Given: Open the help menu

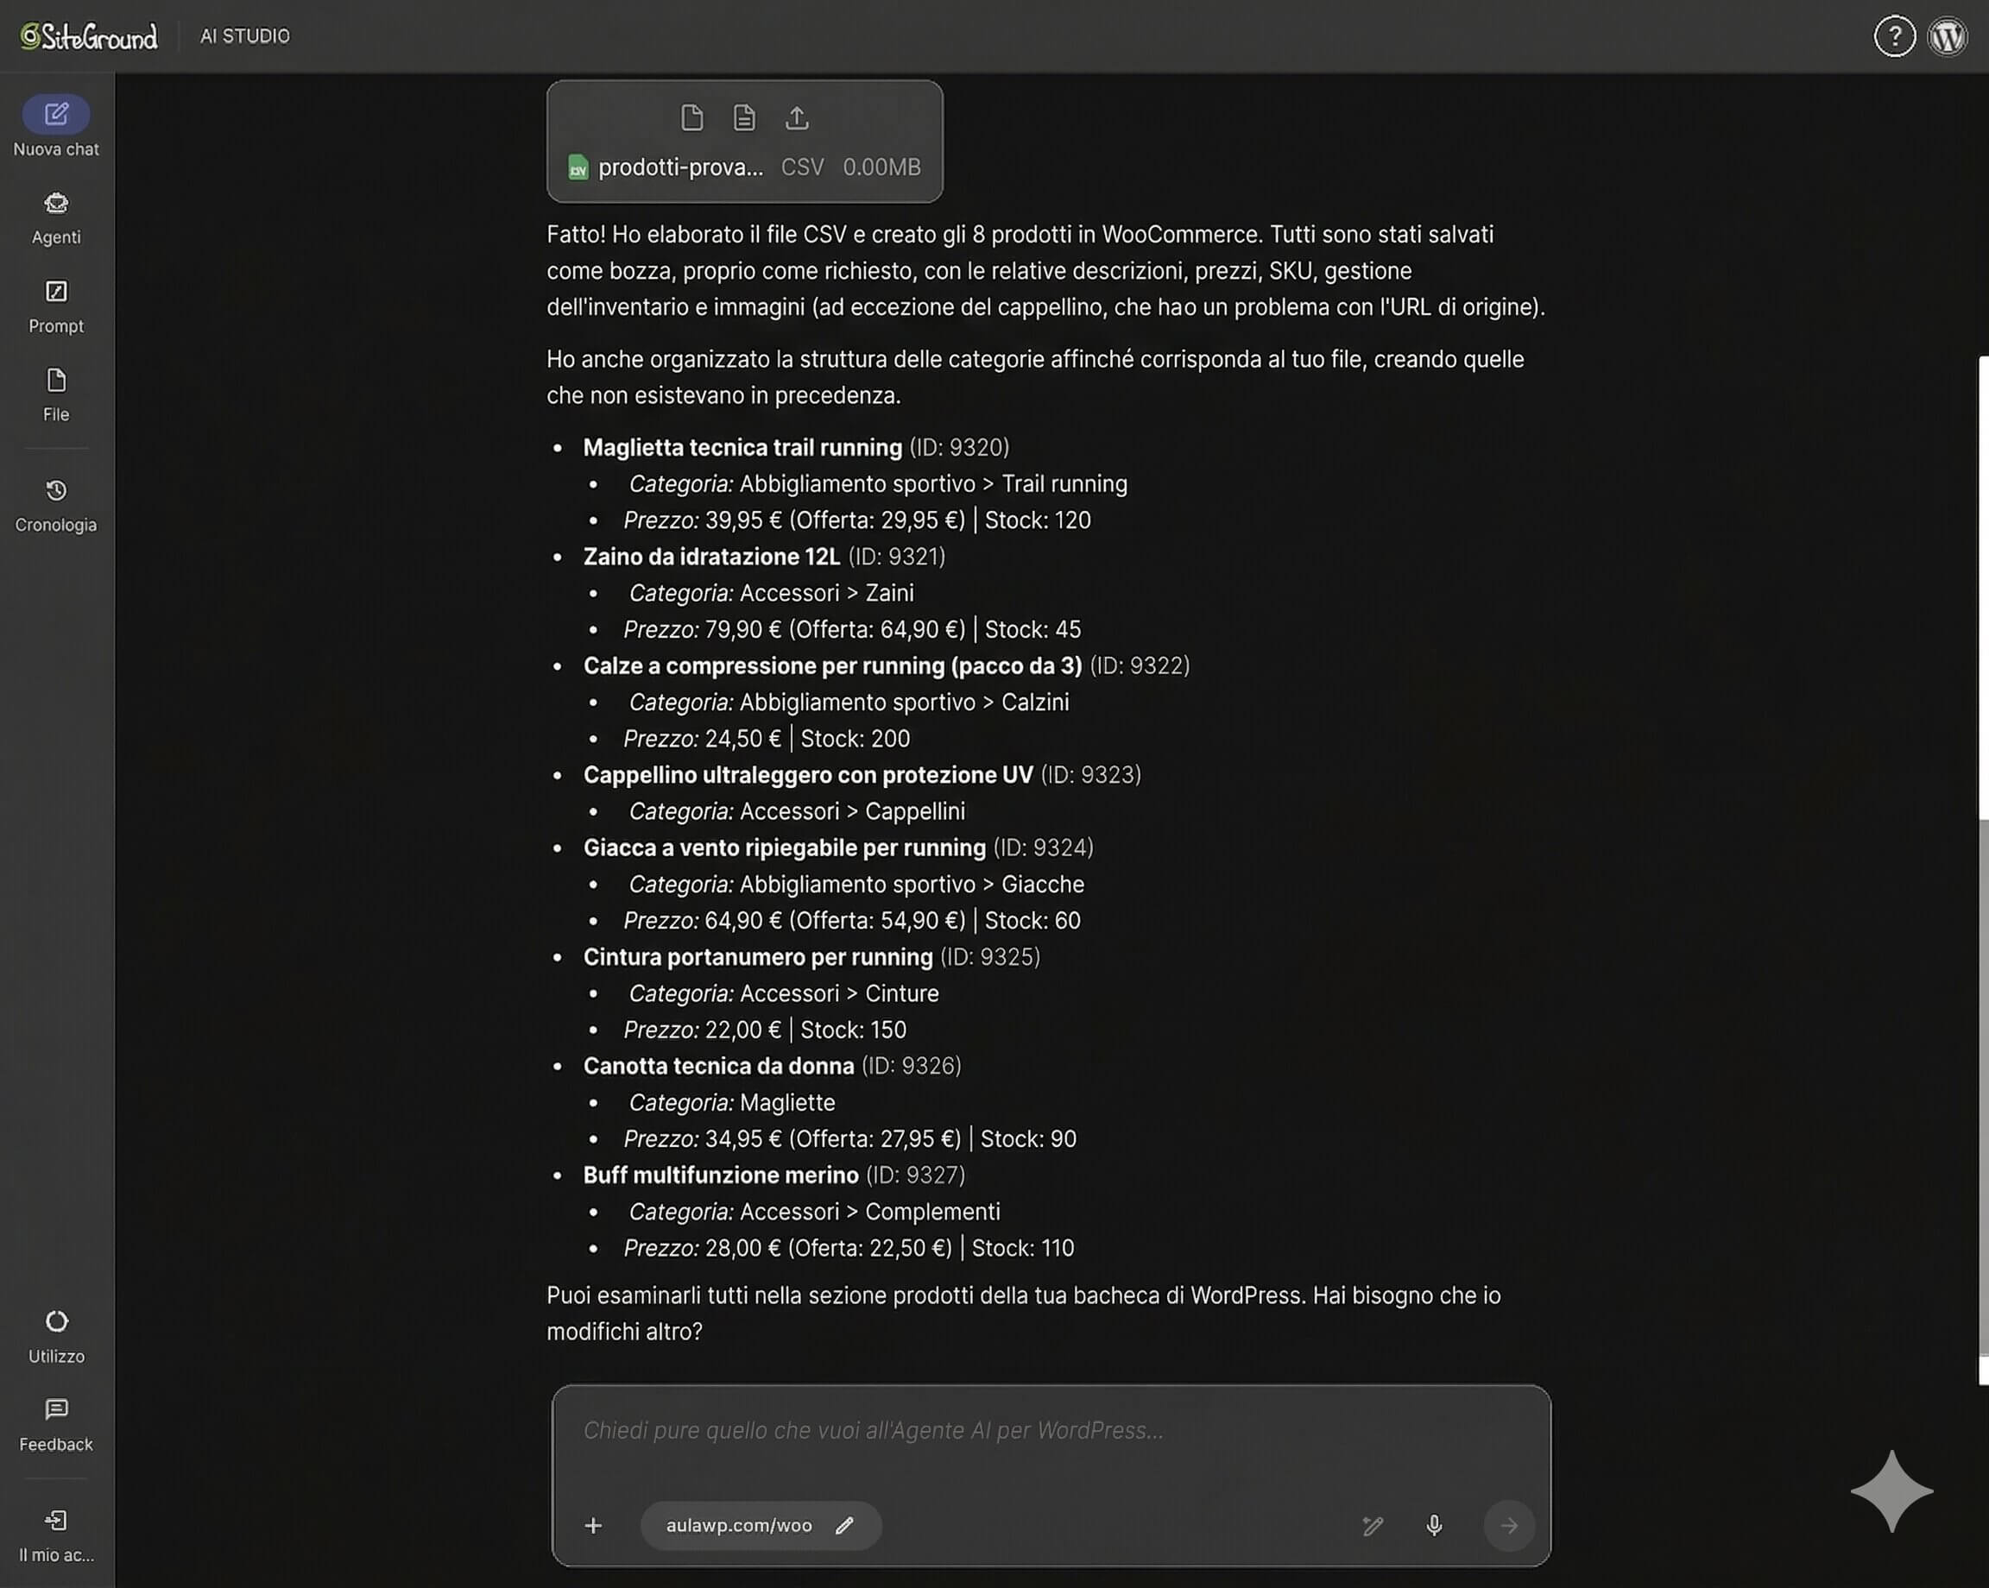Looking at the screenshot, I should pos(1895,36).
